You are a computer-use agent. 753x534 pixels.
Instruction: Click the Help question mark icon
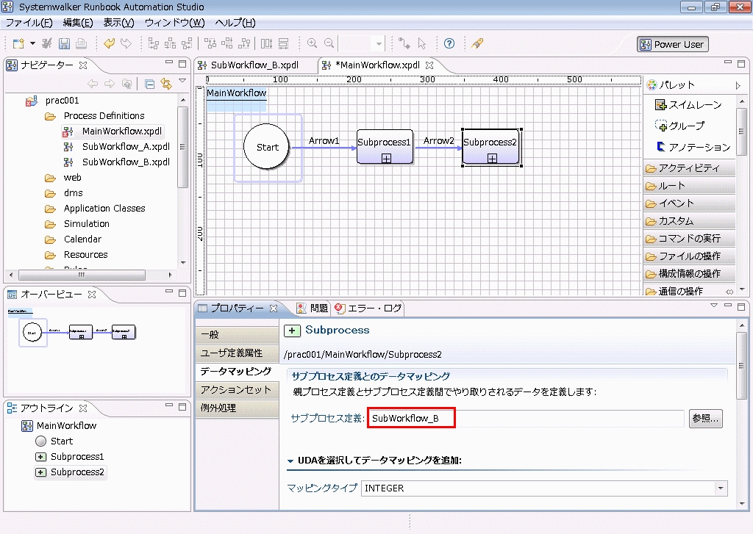(449, 44)
